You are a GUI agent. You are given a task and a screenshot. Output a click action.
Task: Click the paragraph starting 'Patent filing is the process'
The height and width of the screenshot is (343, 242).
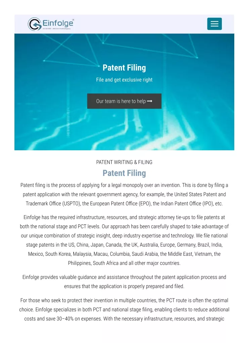124,194
